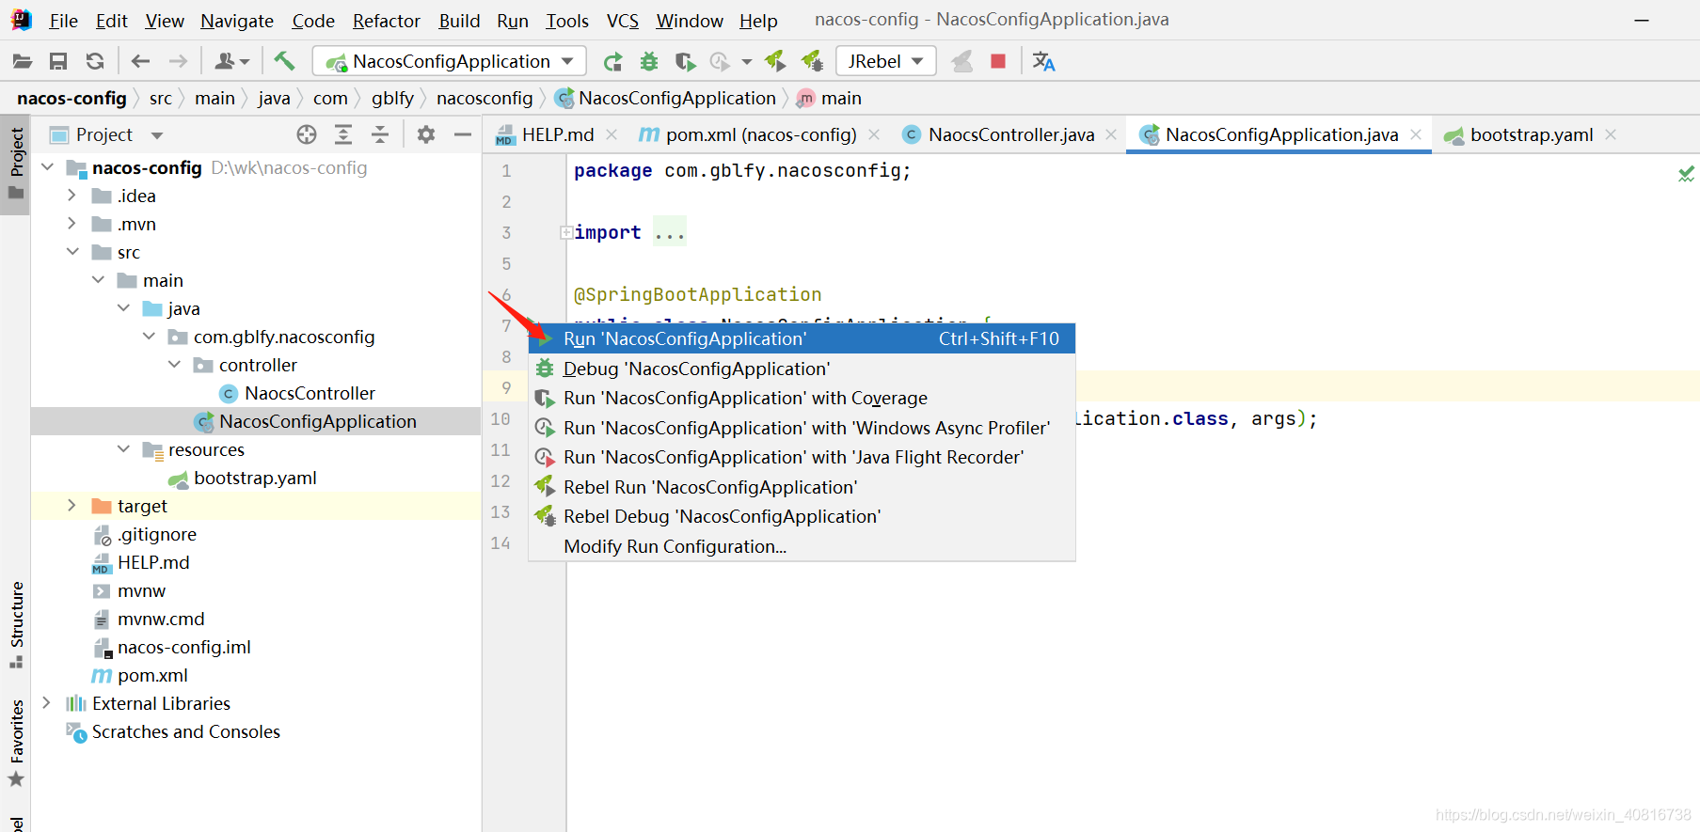Open the File menu

point(63,21)
